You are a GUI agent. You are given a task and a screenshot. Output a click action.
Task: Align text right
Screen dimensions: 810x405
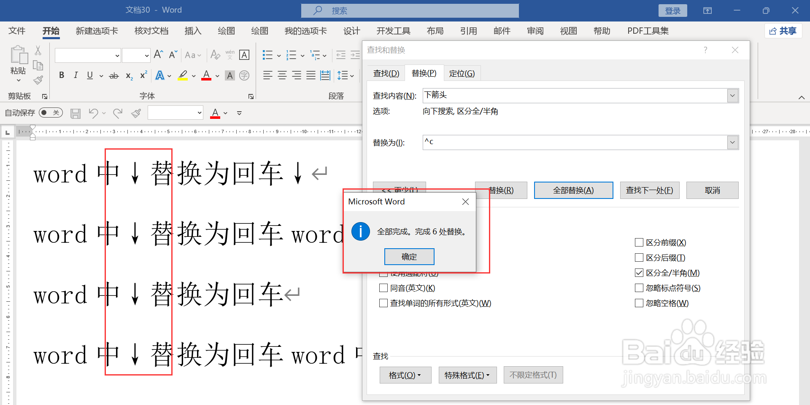[297, 75]
